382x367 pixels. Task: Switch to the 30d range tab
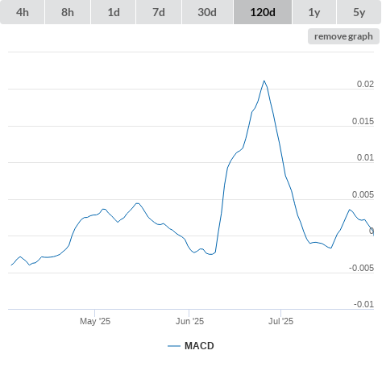(x=207, y=12)
